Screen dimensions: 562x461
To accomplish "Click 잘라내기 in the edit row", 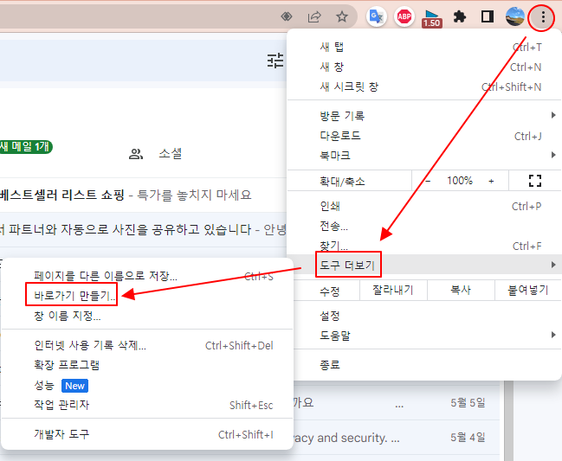I will 393,291.
